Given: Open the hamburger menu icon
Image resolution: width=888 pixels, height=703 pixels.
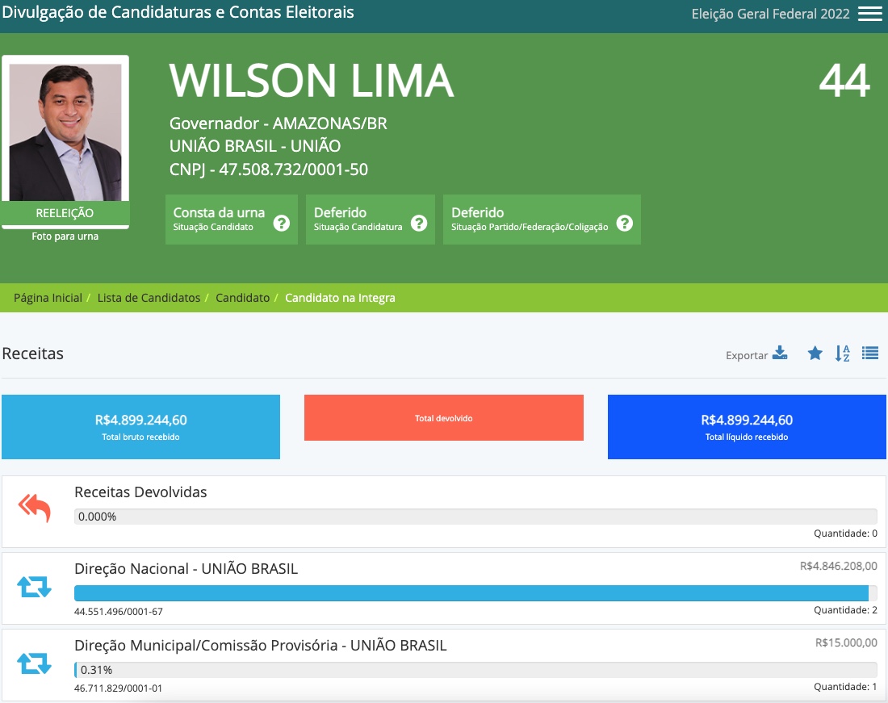Looking at the screenshot, I should point(869,14).
